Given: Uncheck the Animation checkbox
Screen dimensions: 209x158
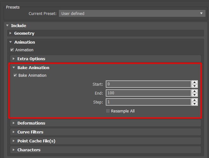Looking at the screenshot, I should pyautogui.click(x=12, y=50).
